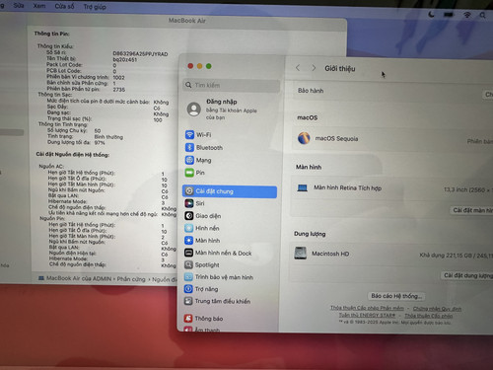The image size is (493, 370).
Task: Open the Trợ giúp menu
Action: pyautogui.click(x=95, y=7)
